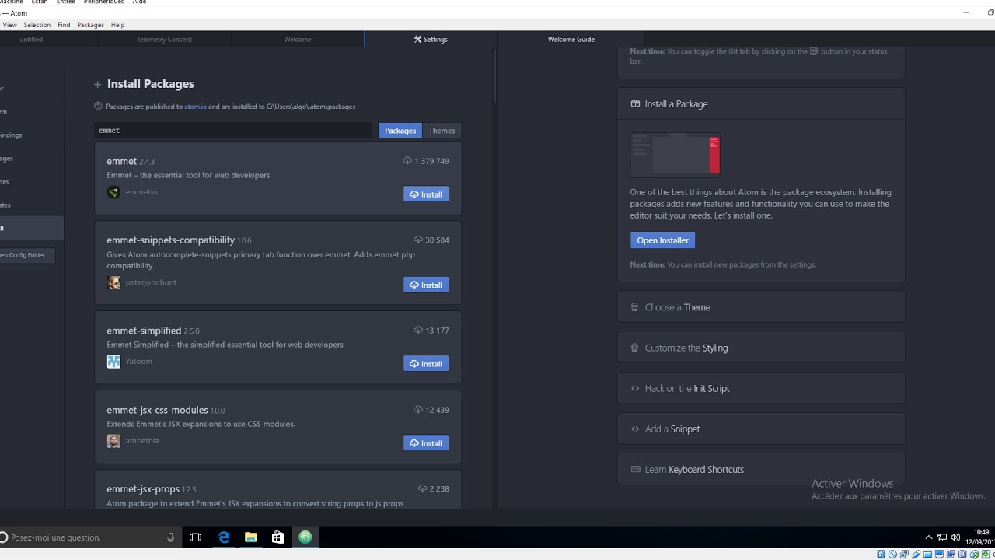The image size is (995, 560).
Task: Switch search filter to Themes
Action: click(x=442, y=131)
